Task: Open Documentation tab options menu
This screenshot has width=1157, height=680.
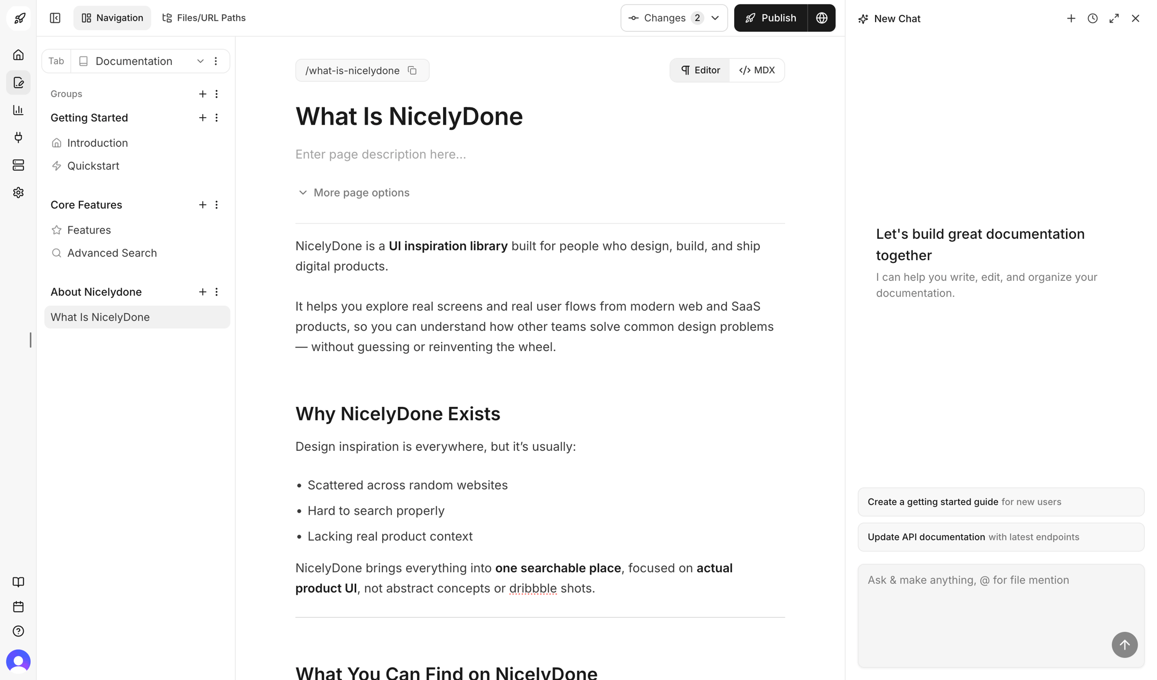Action: pyautogui.click(x=216, y=61)
